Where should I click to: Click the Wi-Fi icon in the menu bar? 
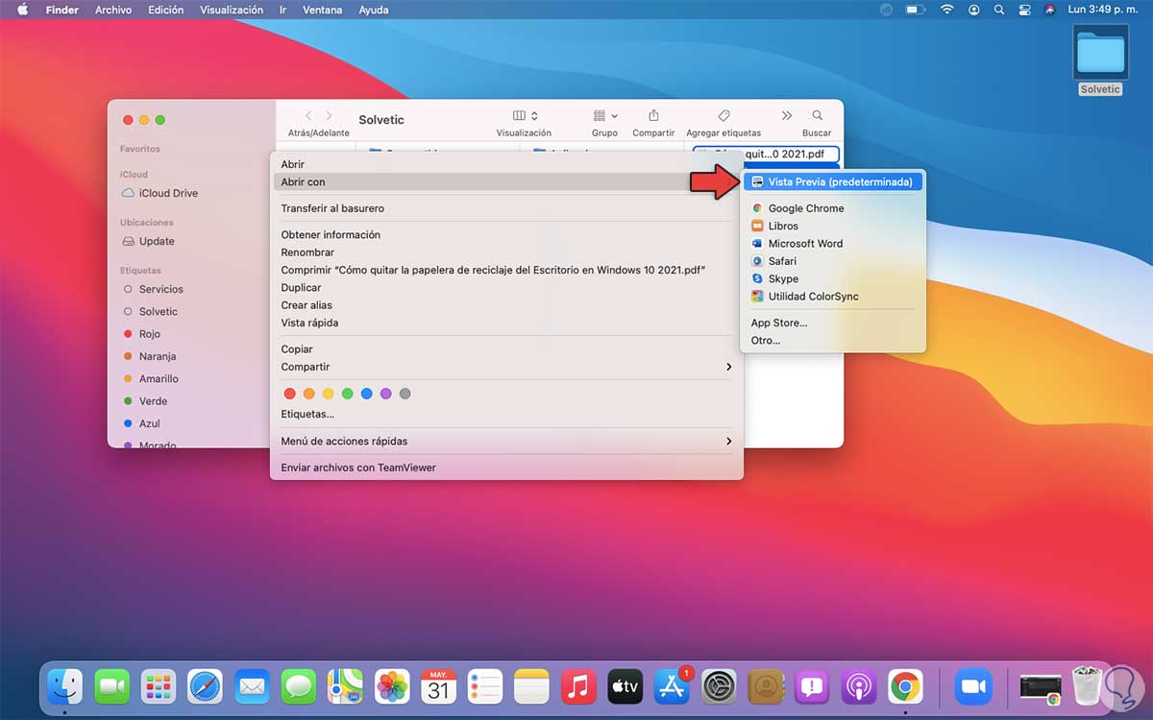946,10
